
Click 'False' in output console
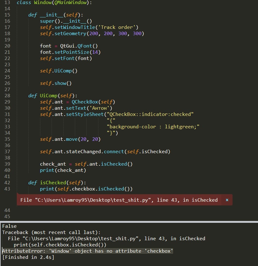9,226
